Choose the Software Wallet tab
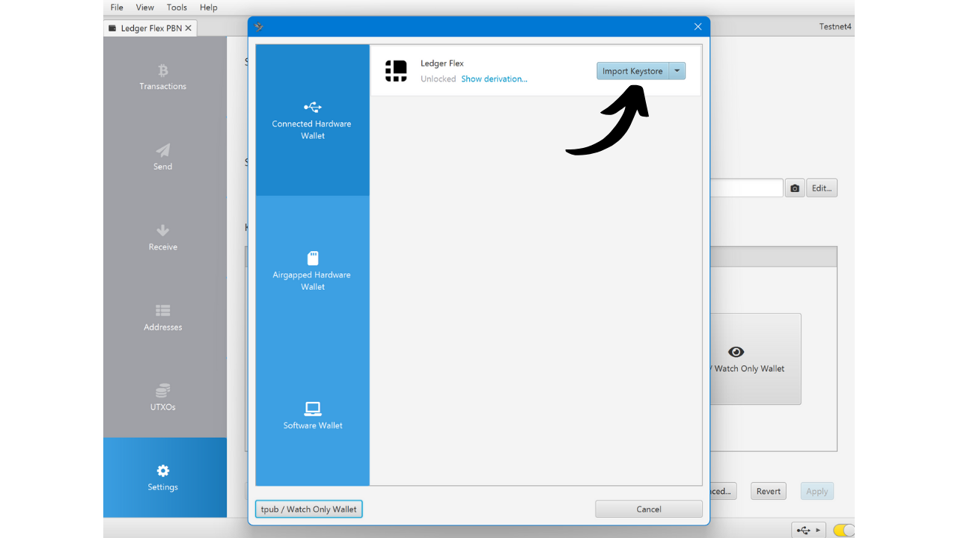Image resolution: width=958 pixels, height=538 pixels. [312, 415]
